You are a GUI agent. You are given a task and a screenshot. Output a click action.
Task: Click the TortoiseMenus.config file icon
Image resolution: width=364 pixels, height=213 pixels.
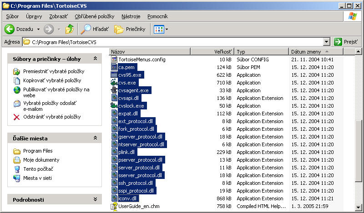click(114, 59)
